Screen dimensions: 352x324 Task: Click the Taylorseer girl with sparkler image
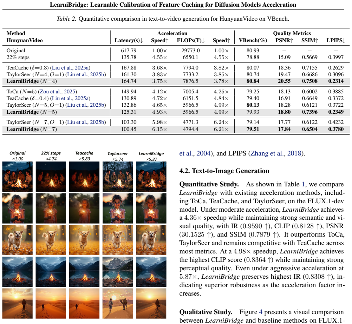(x=118, y=209)
